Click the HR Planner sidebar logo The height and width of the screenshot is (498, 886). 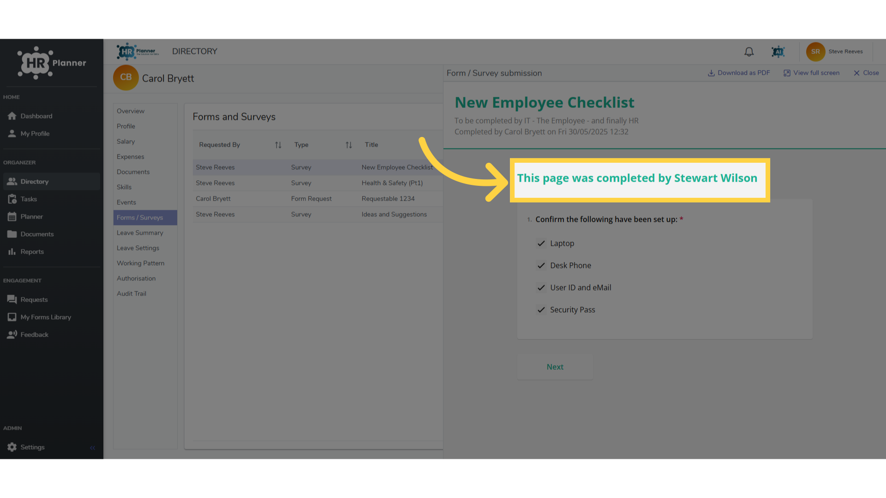pos(52,63)
